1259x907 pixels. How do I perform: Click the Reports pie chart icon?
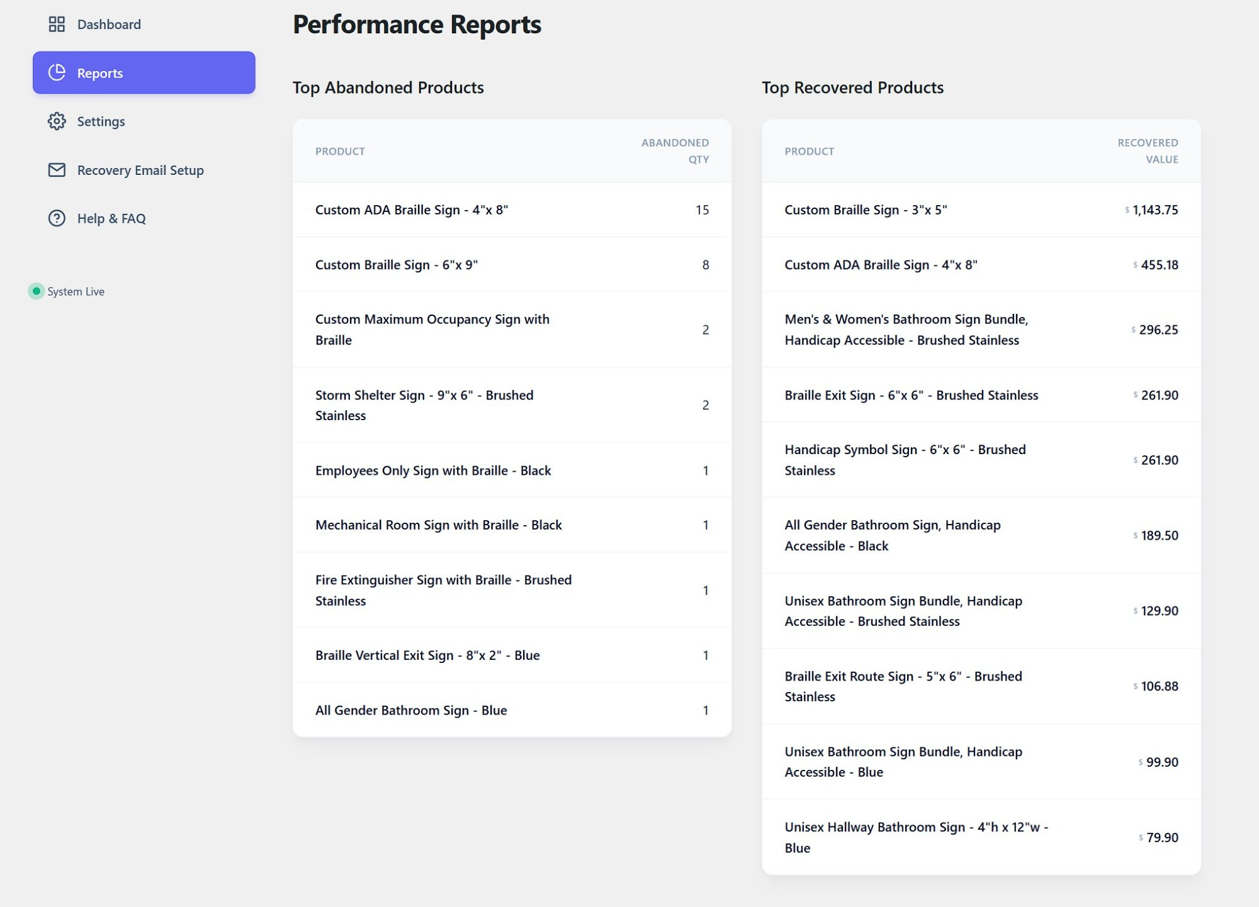tap(57, 72)
